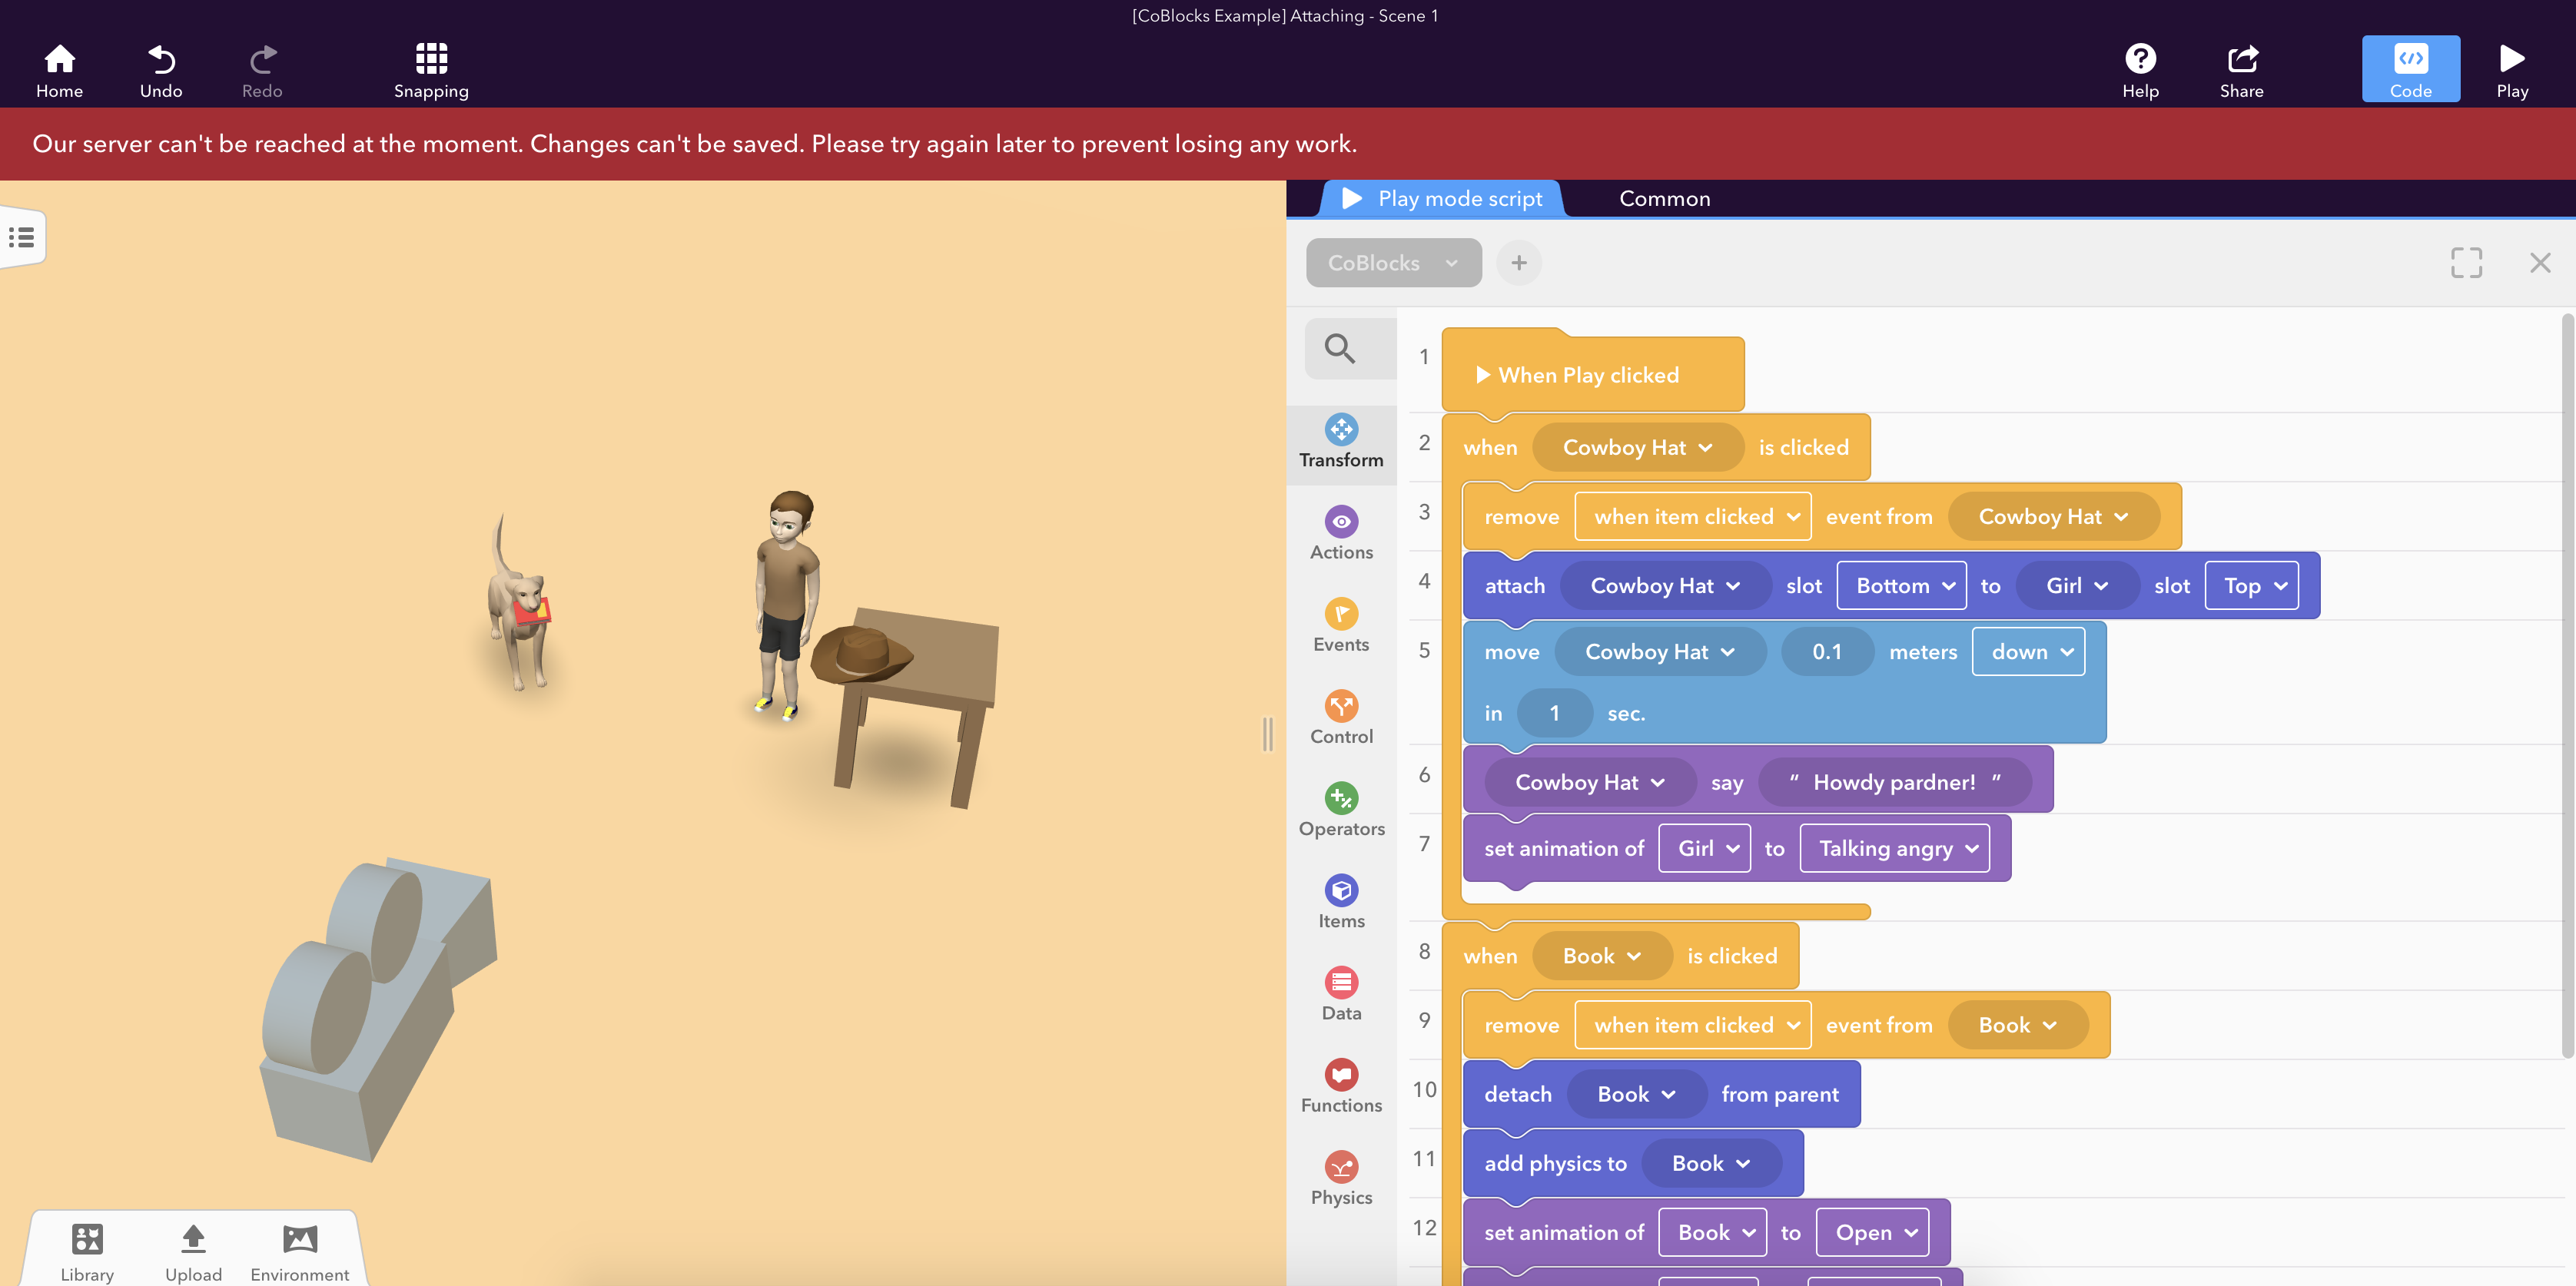Switch to the Common tab

(1664, 198)
